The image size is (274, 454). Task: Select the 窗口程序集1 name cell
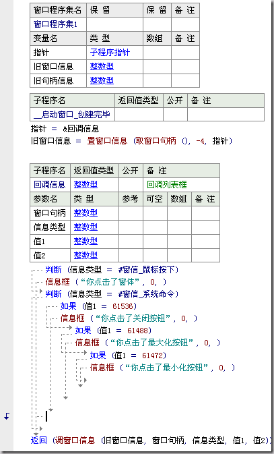tap(58, 24)
